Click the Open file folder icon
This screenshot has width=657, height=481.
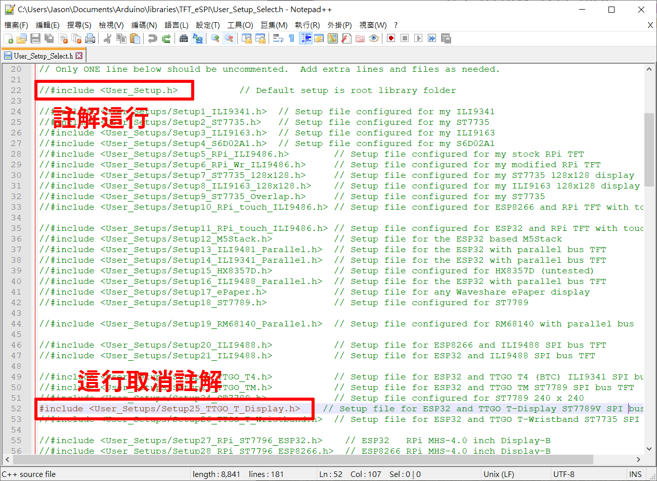click(x=22, y=38)
